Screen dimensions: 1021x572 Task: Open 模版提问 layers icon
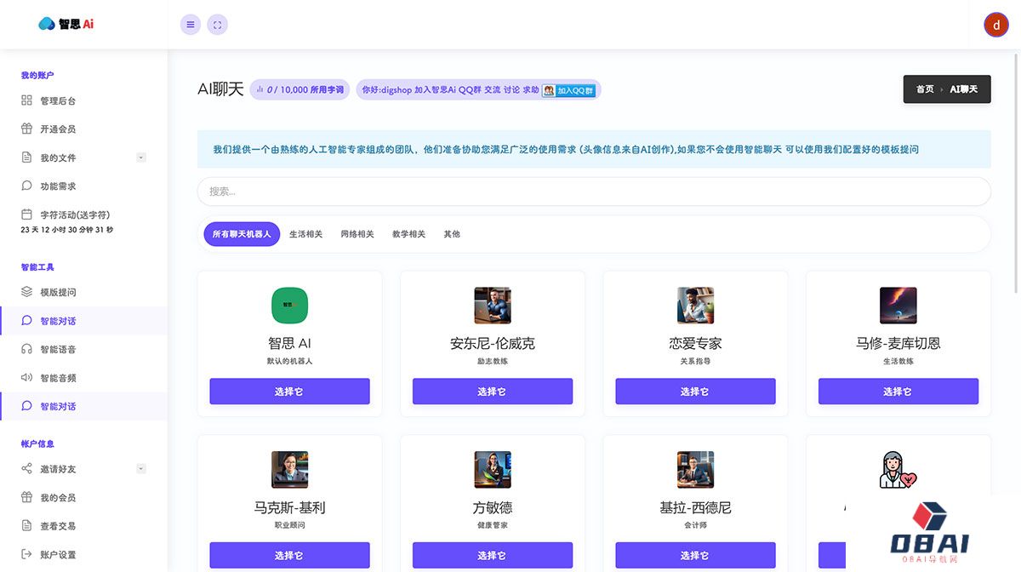[26, 292]
